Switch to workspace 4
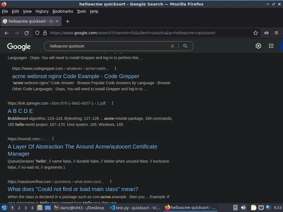283x212 pixels. coord(32,208)
